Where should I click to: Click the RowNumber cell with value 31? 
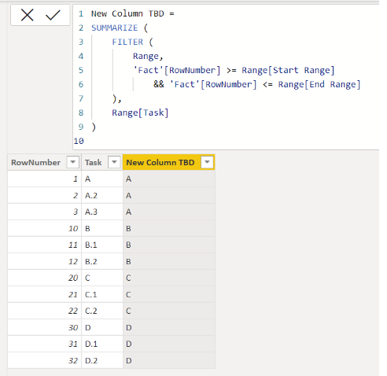(44, 344)
